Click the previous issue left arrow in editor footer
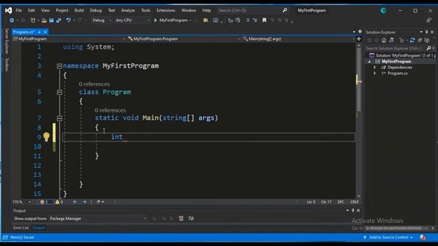The image size is (438, 246). [x=75, y=202]
